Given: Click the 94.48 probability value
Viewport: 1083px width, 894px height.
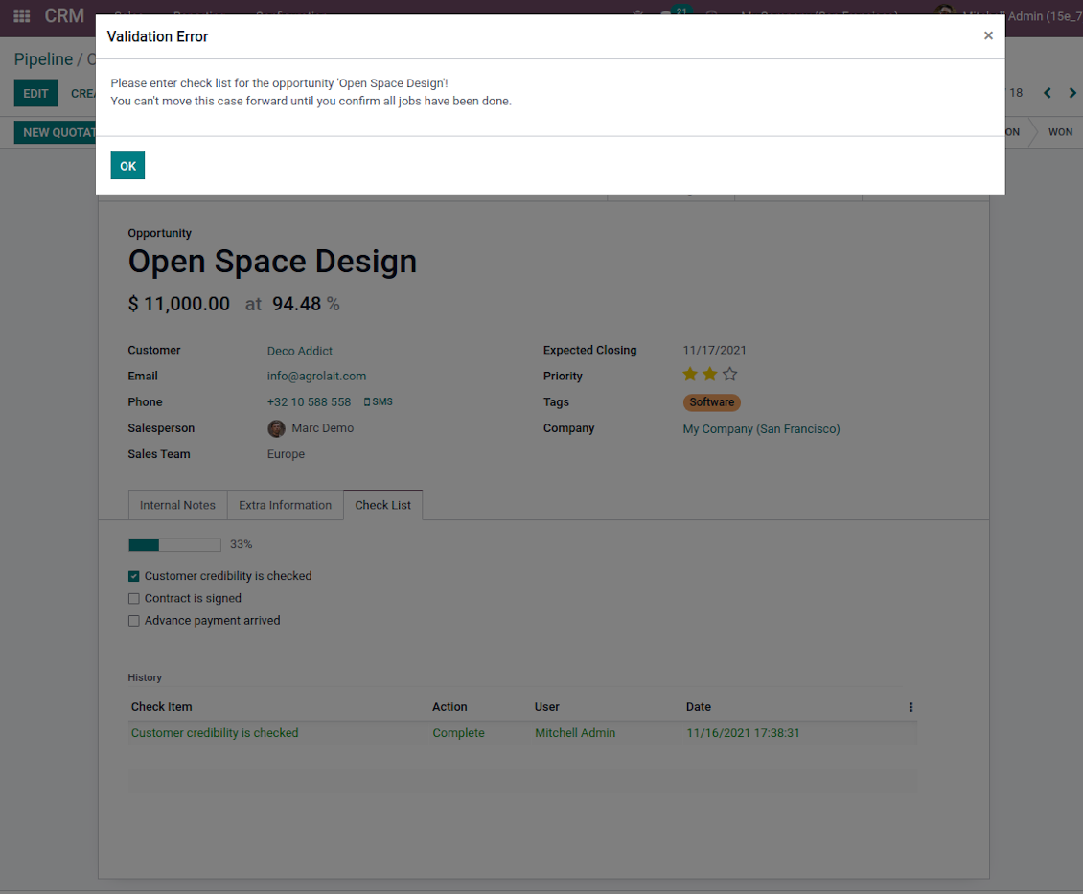Looking at the screenshot, I should (x=296, y=304).
